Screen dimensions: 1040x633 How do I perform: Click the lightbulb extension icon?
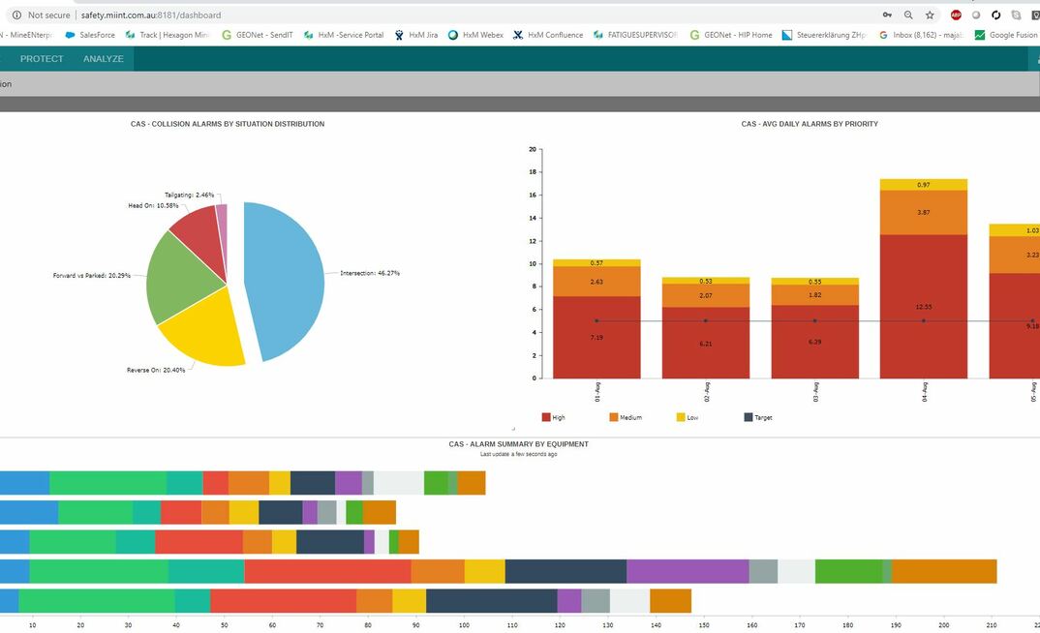pos(1034,15)
